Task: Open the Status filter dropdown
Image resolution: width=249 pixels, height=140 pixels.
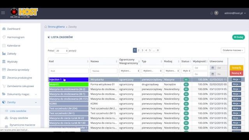Action: coord(186,71)
